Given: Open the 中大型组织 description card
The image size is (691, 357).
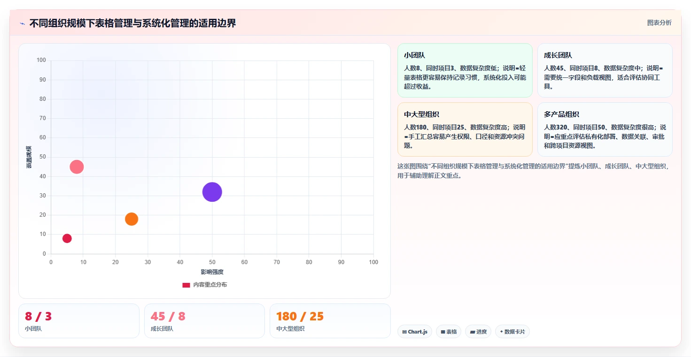Looking at the screenshot, I should tap(465, 129).
